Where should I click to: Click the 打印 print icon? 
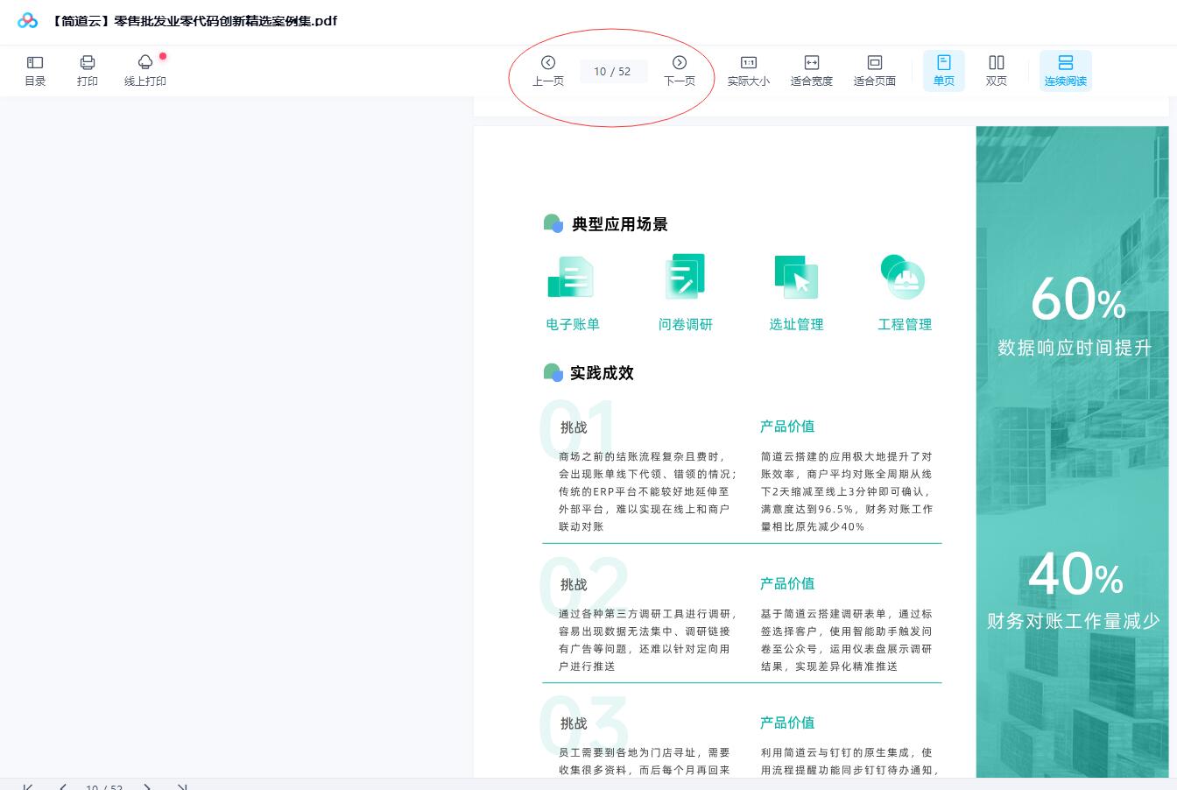coord(88,70)
